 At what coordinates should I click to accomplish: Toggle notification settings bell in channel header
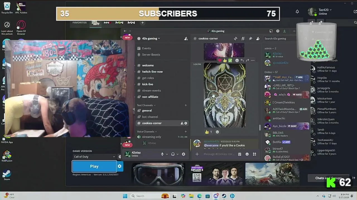click(x=243, y=39)
